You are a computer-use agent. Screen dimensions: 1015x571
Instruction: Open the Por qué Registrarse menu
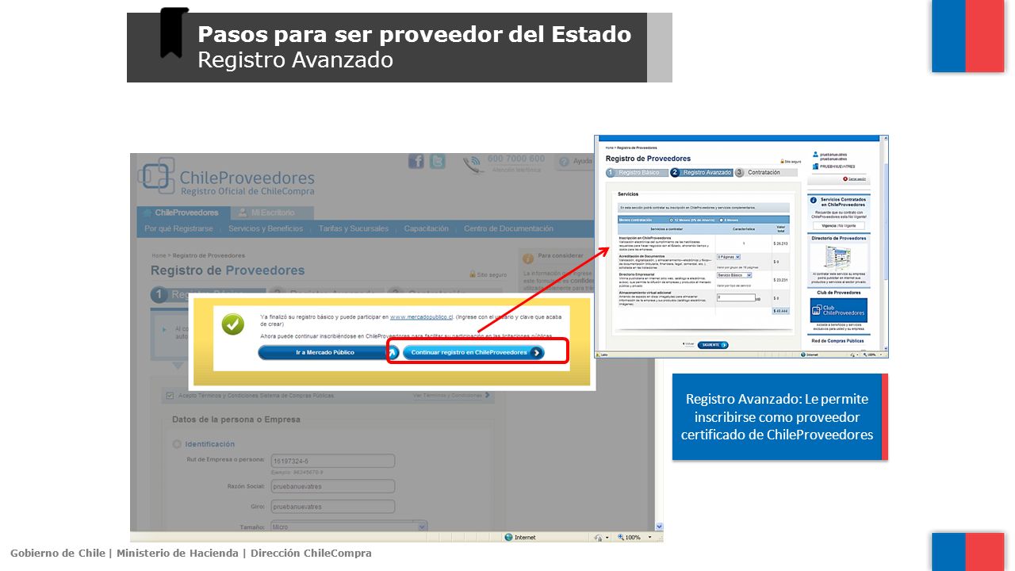tap(178, 229)
